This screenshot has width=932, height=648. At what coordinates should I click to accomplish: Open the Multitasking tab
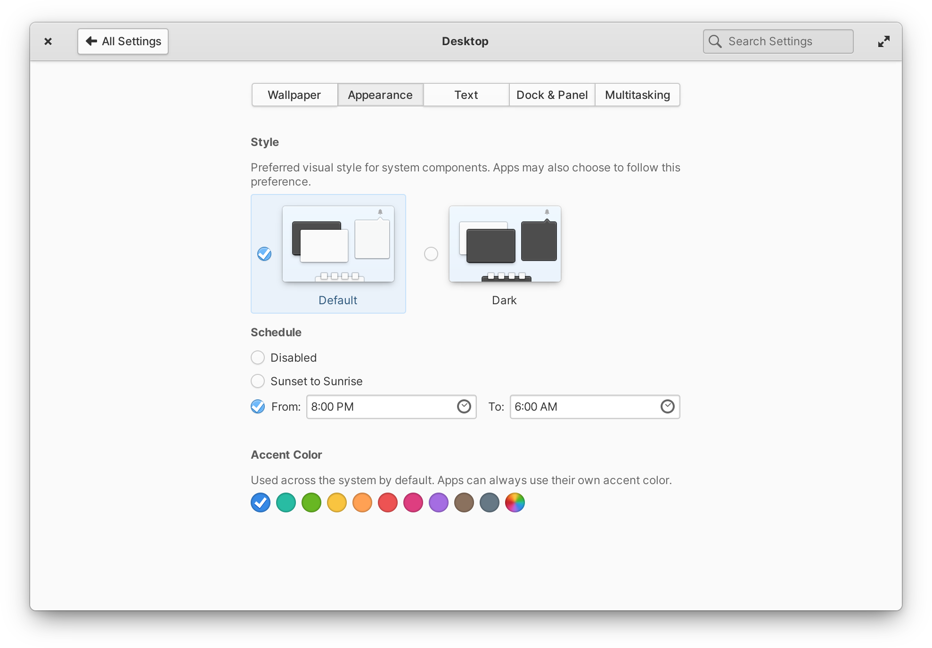tap(637, 94)
